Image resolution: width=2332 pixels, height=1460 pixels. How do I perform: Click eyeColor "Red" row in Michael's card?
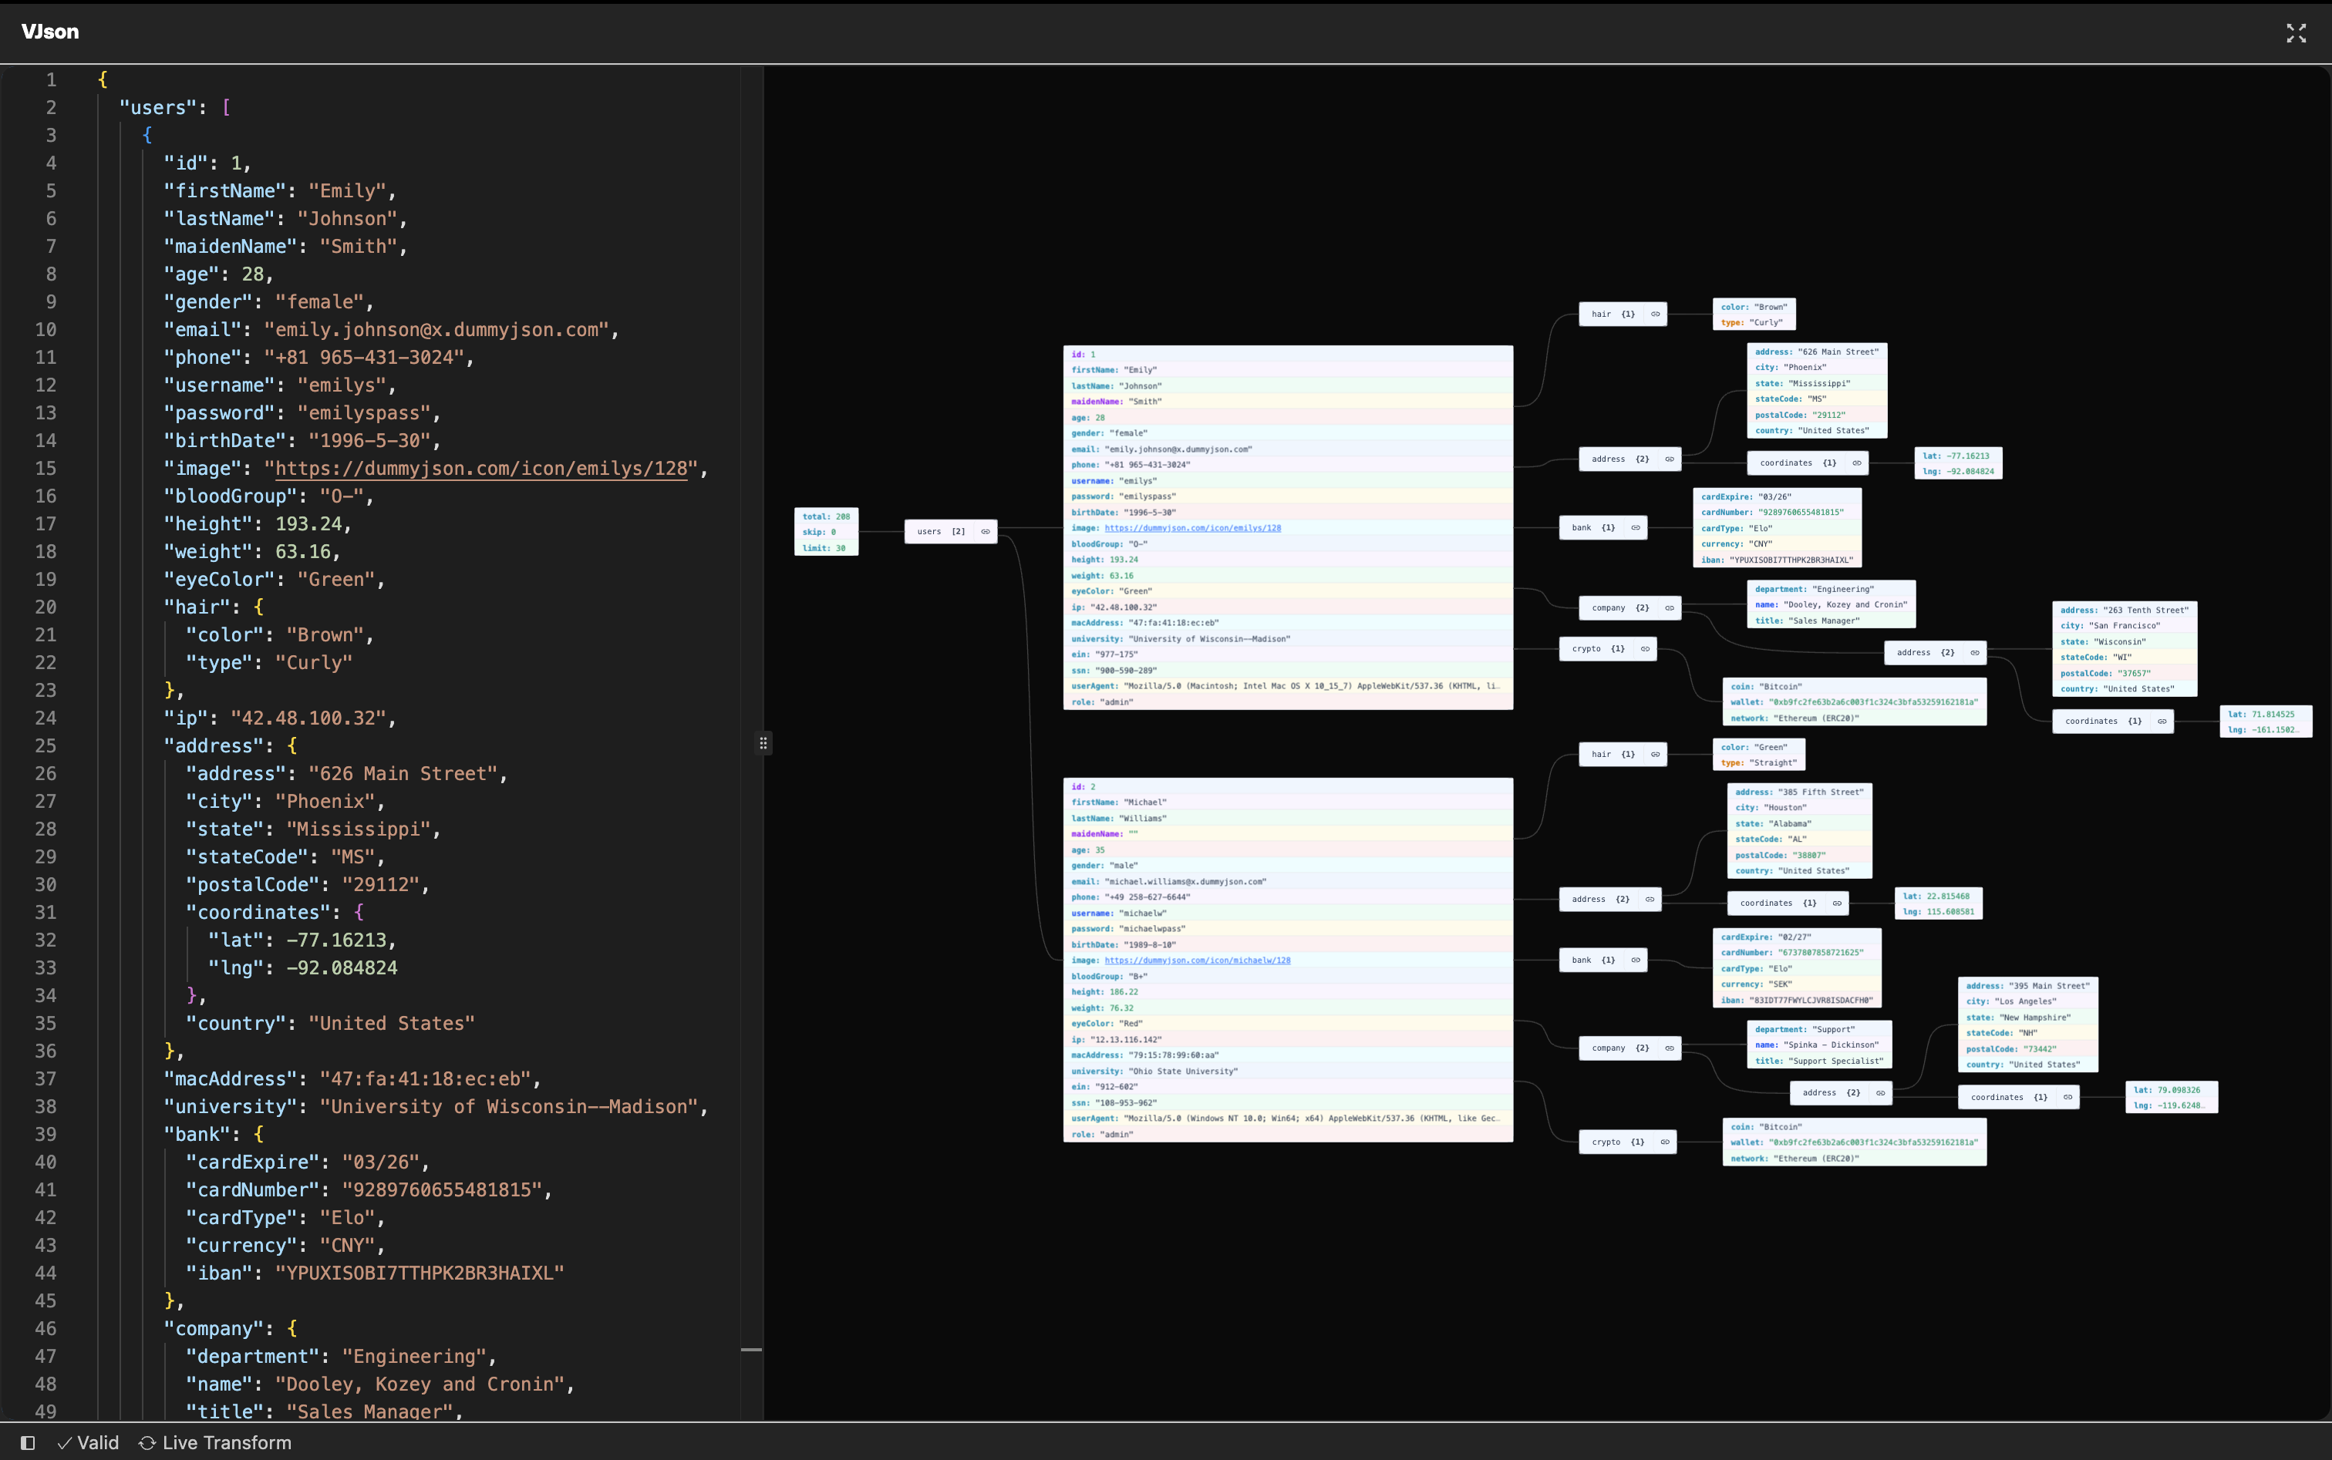click(x=1288, y=1024)
